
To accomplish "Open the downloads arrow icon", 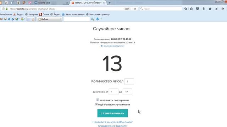I will (x=204, y=9).
